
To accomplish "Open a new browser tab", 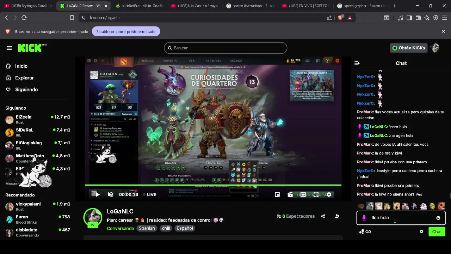I will pyautogui.click(x=394, y=6).
